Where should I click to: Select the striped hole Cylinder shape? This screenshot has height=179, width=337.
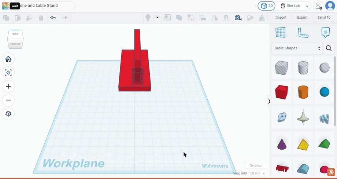303,68
